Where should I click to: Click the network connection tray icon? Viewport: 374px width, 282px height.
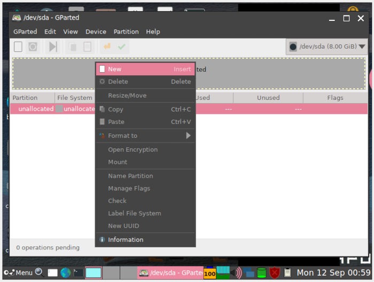tap(249, 273)
